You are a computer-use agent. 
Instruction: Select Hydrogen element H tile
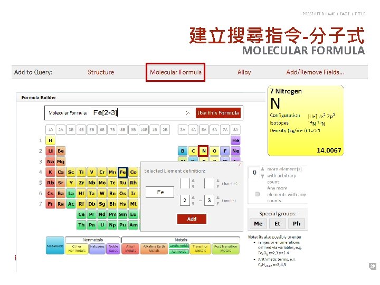(x=51, y=140)
